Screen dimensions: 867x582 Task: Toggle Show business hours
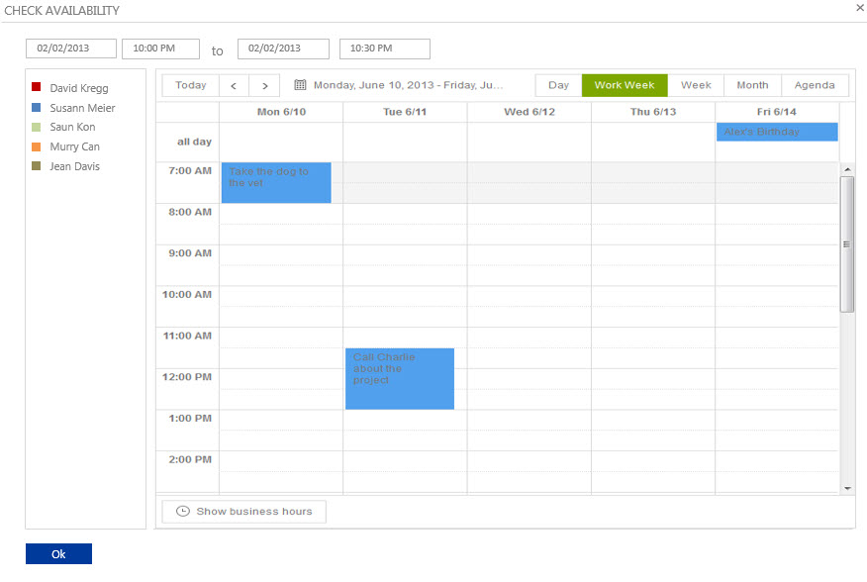pos(243,511)
